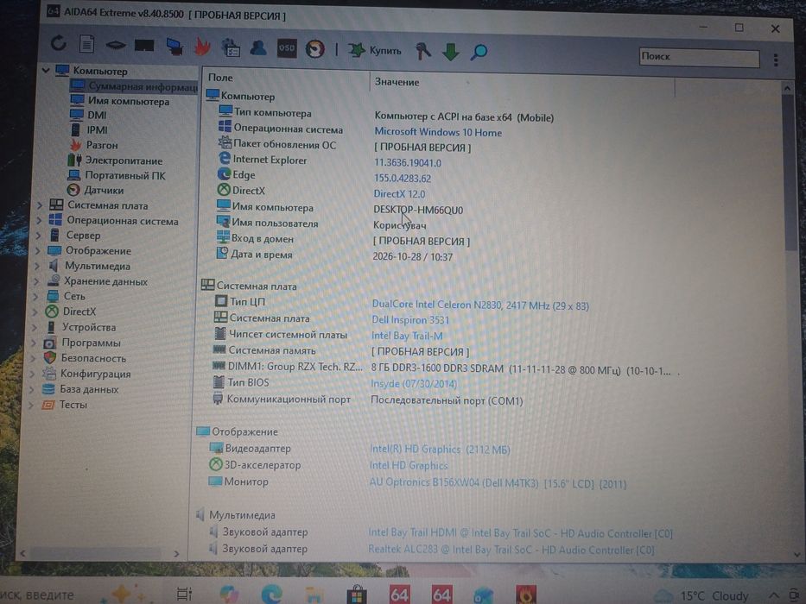Select Электропитание tree item
806x604 pixels.
124,160
